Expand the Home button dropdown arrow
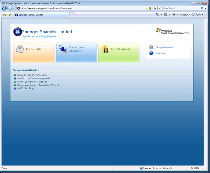The width and height of the screenshot is (210, 173). 161,14
